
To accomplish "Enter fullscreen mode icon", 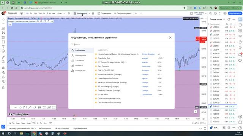I will (220, 14).
